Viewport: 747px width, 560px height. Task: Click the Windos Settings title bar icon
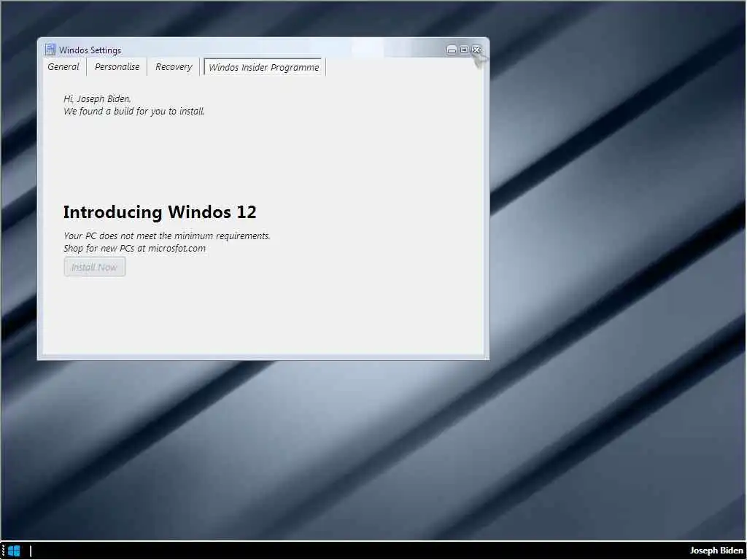[50, 50]
